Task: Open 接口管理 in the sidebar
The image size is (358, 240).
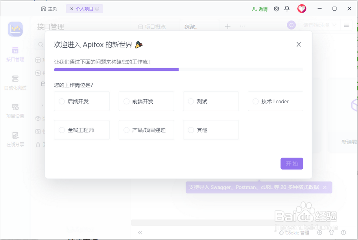Action: [x=15, y=54]
